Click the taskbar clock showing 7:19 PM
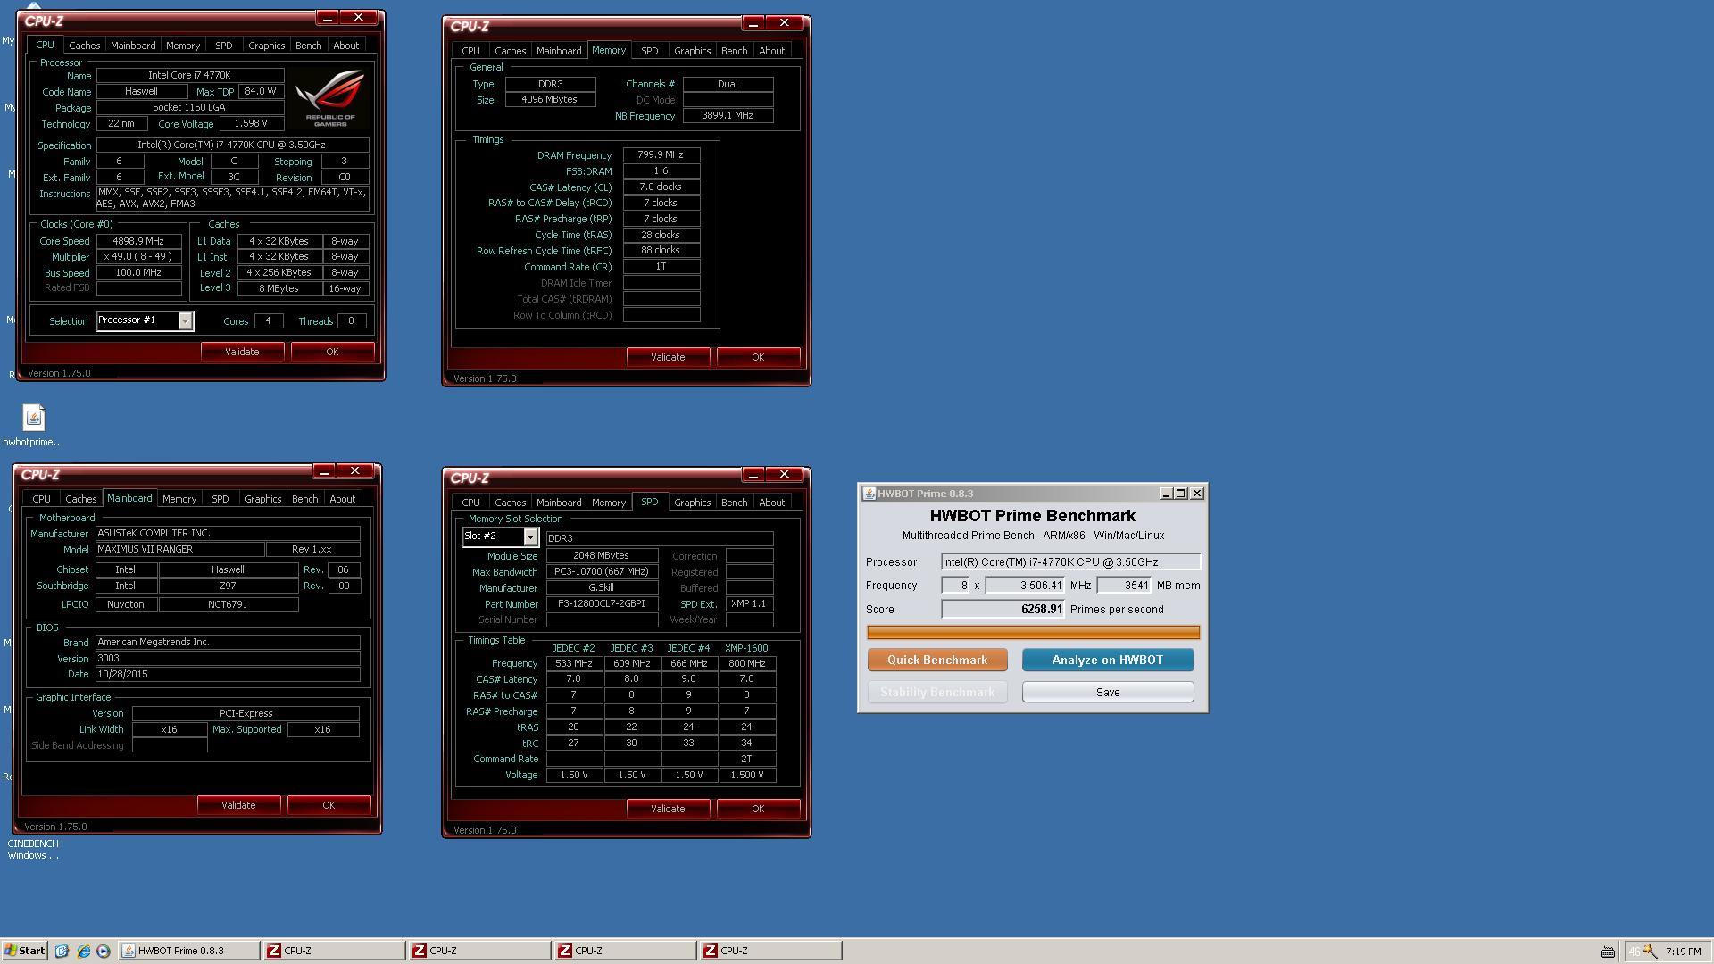1714x964 pixels. 1683,952
